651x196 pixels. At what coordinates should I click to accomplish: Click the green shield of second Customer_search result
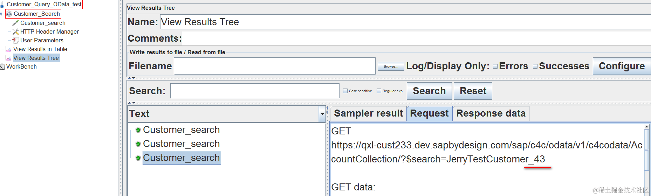[x=138, y=144]
